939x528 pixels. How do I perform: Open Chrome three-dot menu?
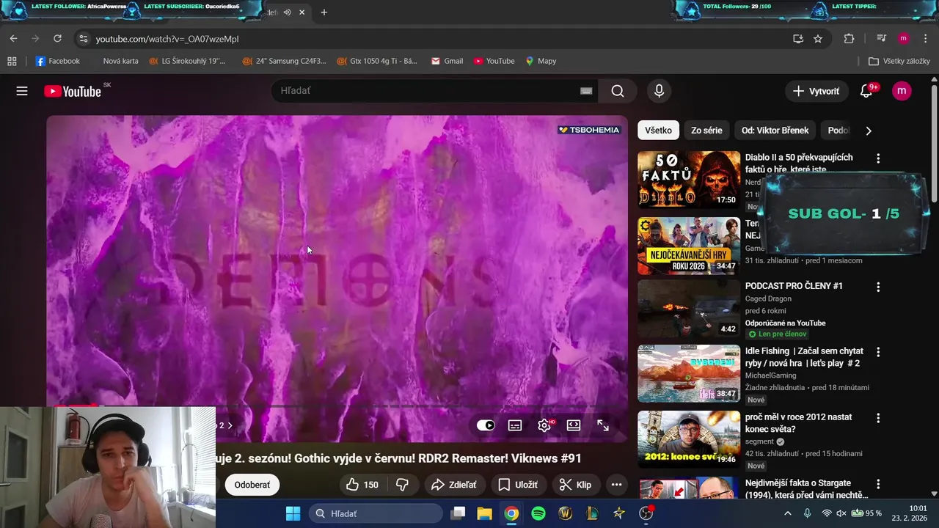pos(925,39)
